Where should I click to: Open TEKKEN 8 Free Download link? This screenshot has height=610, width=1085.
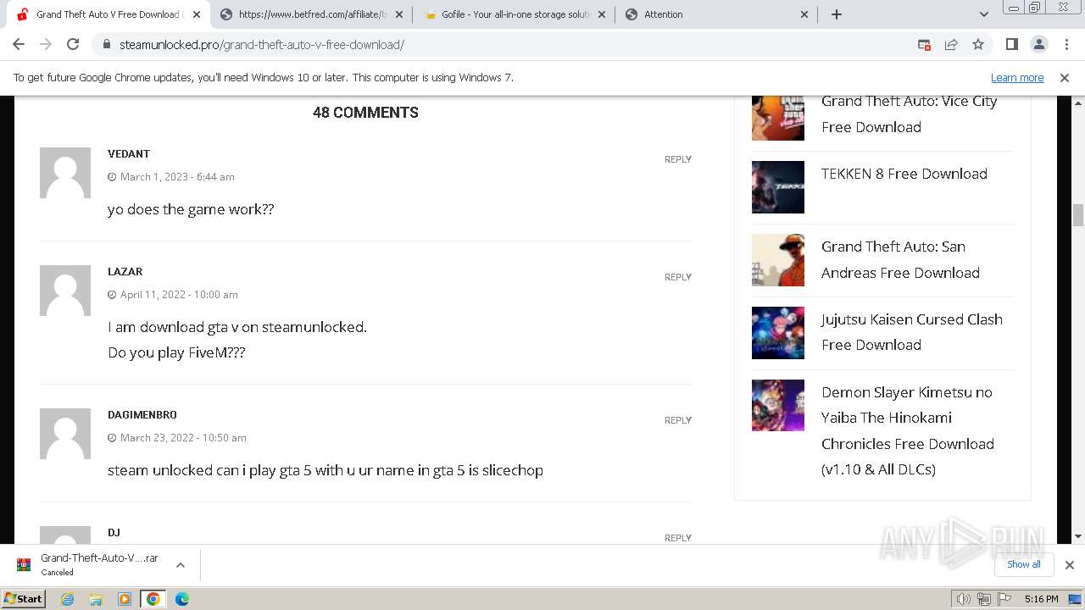pyautogui.click(x=904, y=174)
